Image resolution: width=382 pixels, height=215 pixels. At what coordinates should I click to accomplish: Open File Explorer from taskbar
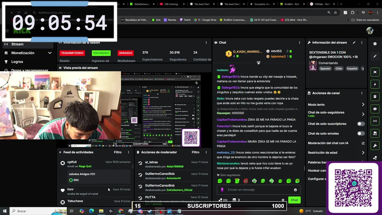pyautogui.click(x=101, y=211)
